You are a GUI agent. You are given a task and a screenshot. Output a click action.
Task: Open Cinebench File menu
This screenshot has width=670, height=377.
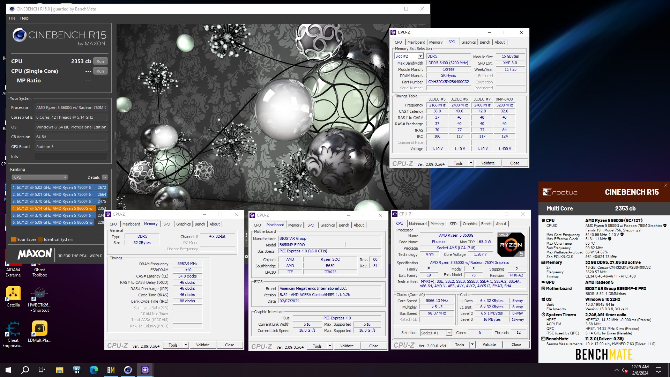pyautogui.click(x=12, y=18)
